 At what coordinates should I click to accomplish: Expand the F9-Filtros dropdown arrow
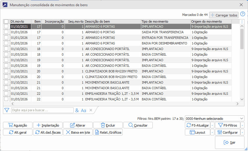(x=242, y=125)
